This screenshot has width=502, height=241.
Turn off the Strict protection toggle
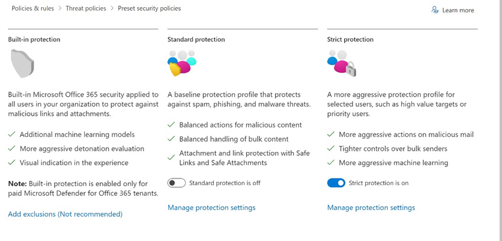point(336,183)
